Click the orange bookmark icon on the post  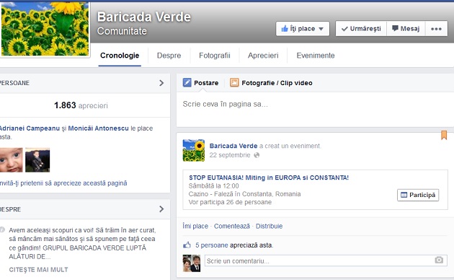(444, 135)
